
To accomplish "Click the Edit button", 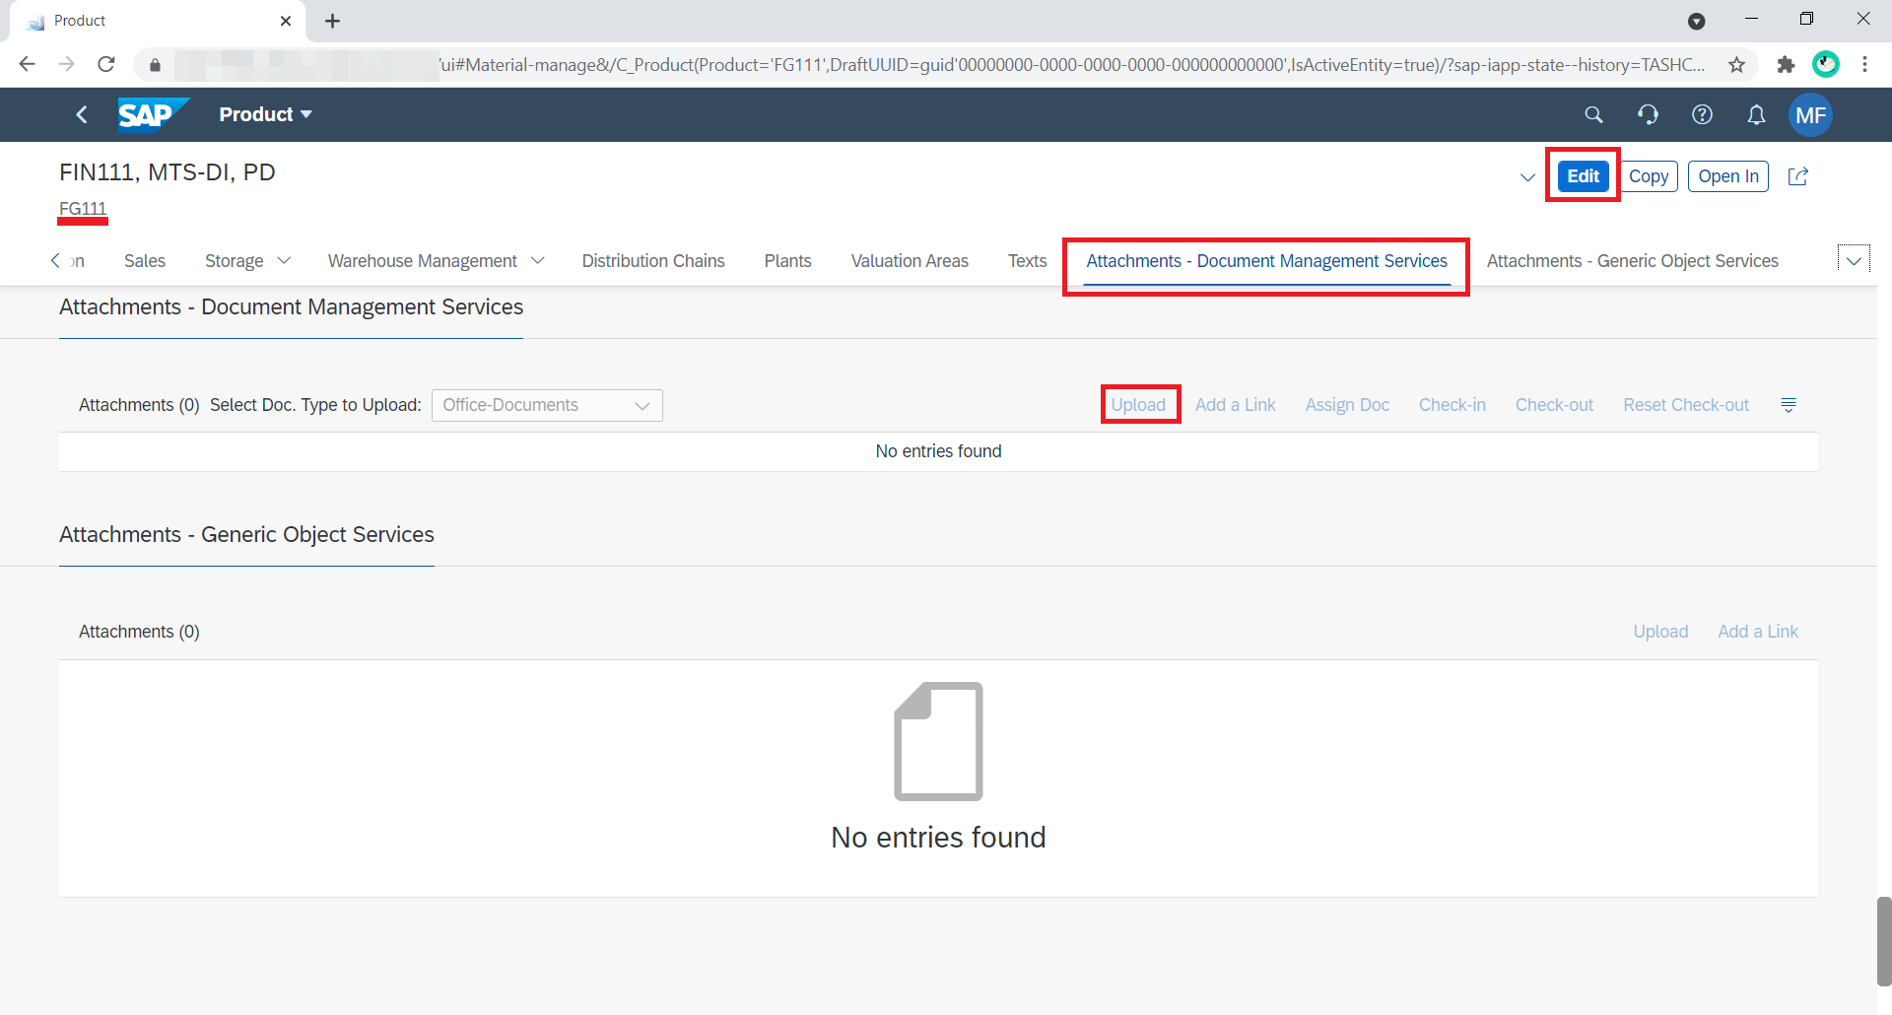I will pos(1582,175).
